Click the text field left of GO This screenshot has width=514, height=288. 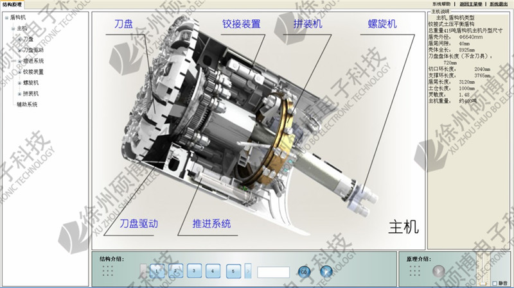(273, 272)
